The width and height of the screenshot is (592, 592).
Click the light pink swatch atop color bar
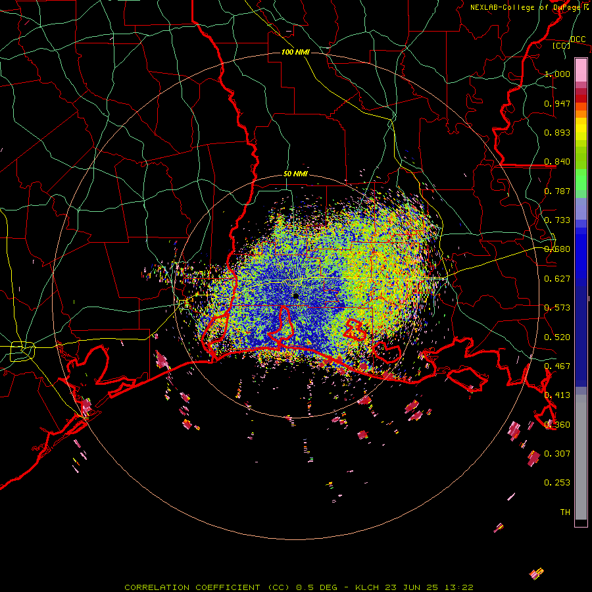[x=581, y=70]
